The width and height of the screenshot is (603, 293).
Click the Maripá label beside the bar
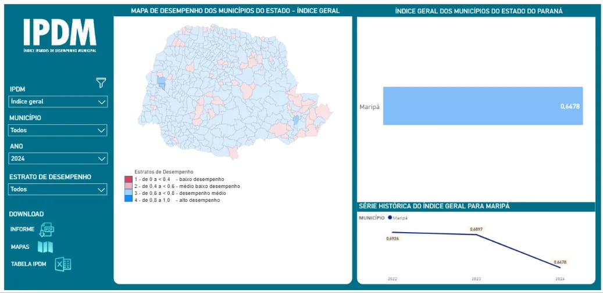(x=370, y=107)
